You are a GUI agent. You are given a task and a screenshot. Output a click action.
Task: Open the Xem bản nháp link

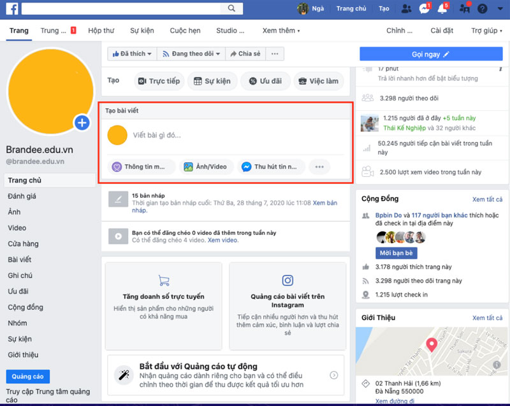pos(324,203)
